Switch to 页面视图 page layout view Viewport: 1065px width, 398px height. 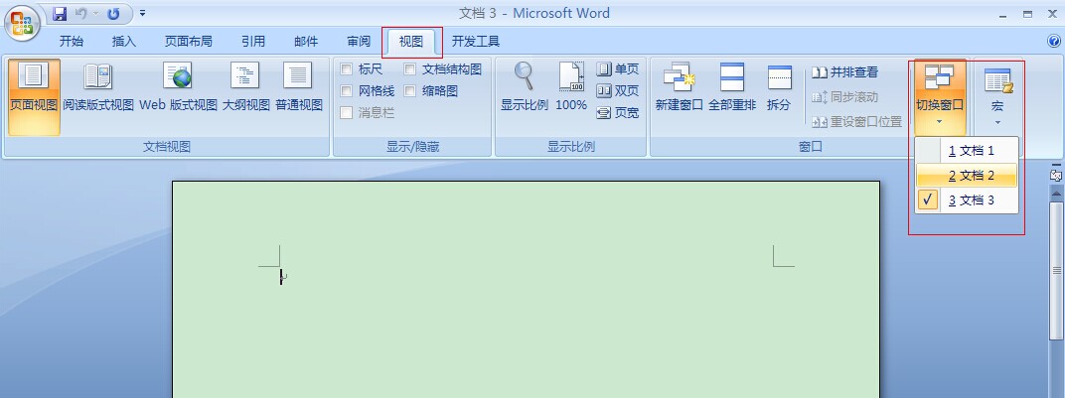34,97
